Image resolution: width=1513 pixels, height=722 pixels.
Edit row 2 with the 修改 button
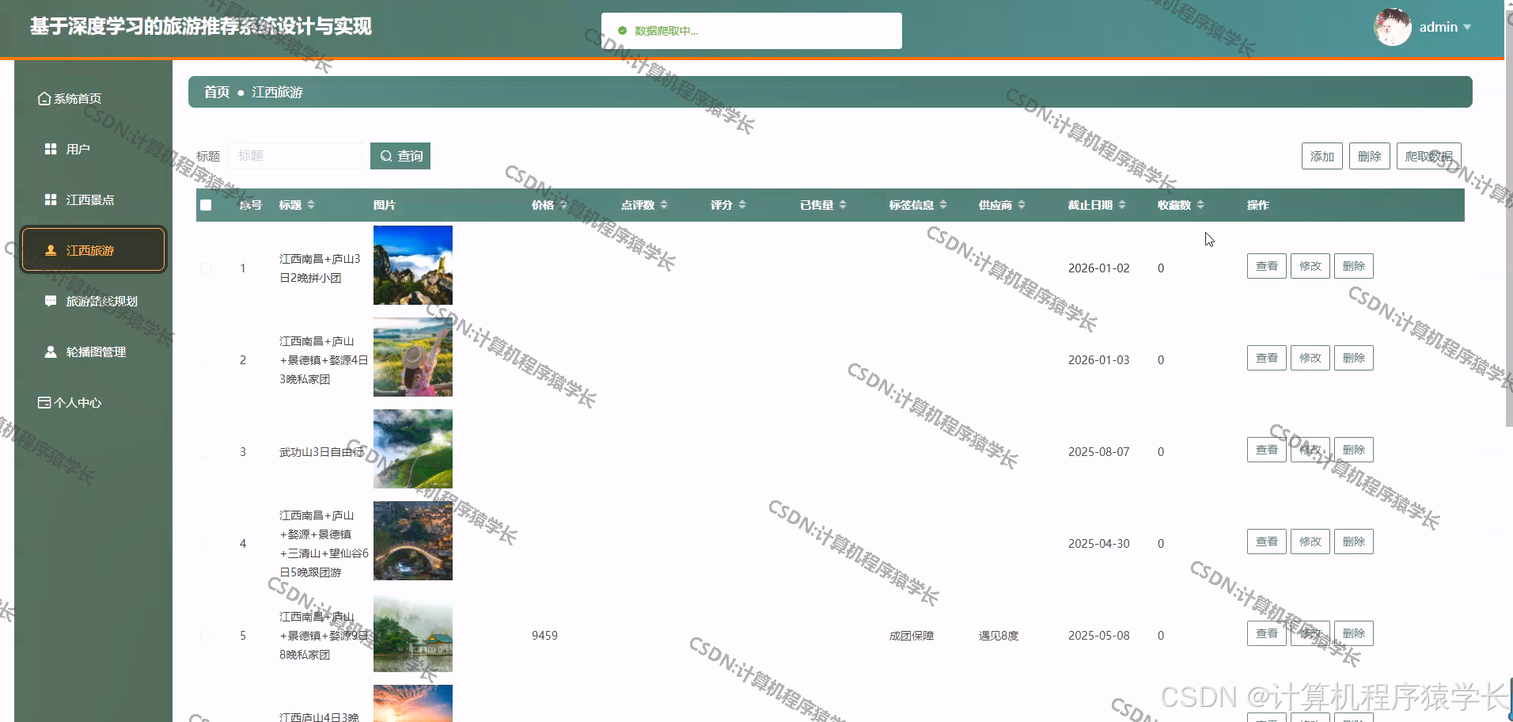tap(1310, 358)
